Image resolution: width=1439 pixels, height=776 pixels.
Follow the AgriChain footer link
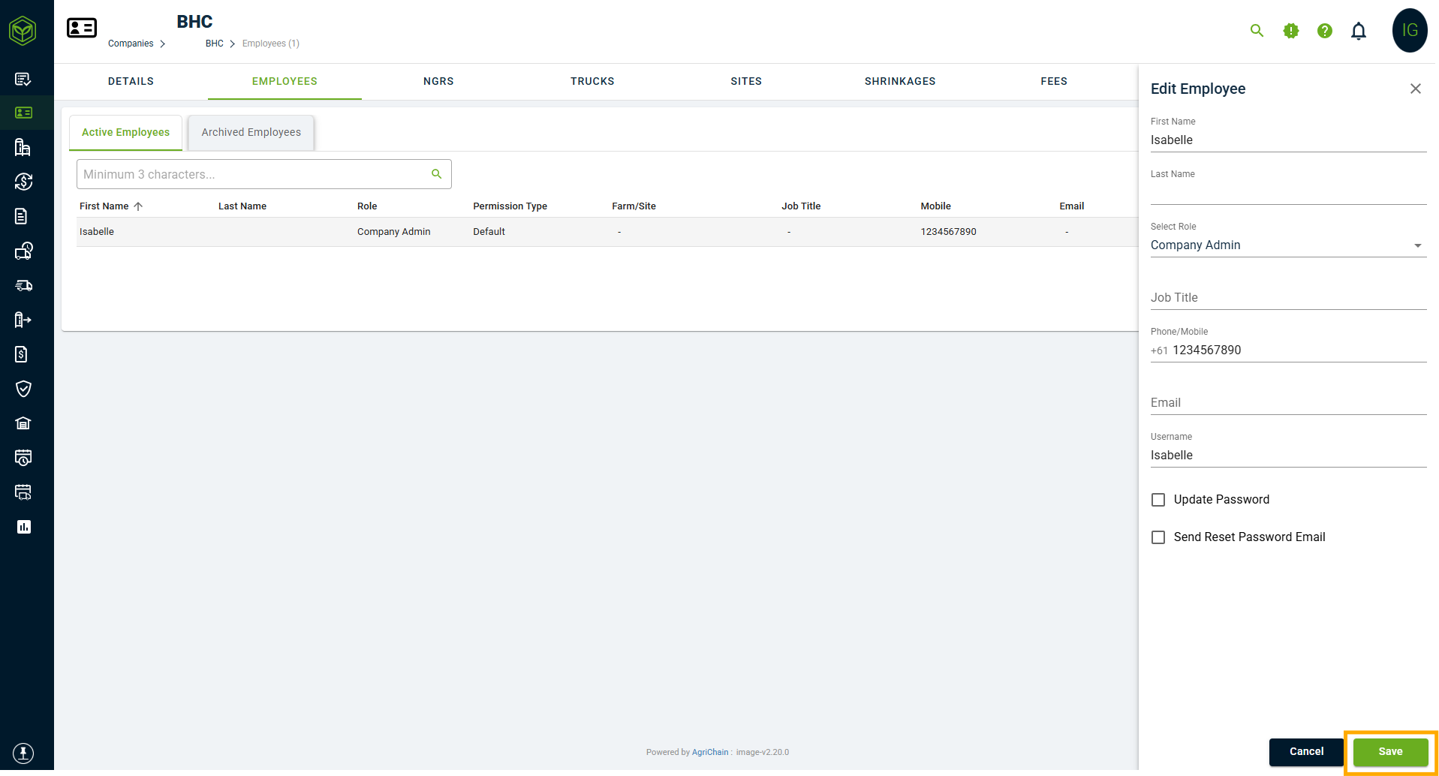click(710, 752)
